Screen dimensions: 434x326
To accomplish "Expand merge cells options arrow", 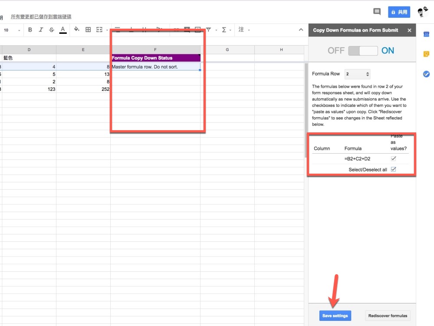I will pos(107,30).
